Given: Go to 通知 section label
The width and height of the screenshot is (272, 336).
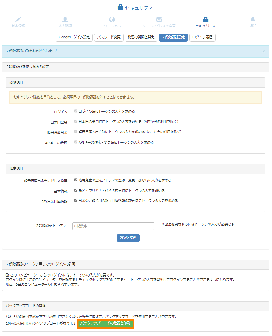Looking at the screenshot, I should [x=253, y=26].
